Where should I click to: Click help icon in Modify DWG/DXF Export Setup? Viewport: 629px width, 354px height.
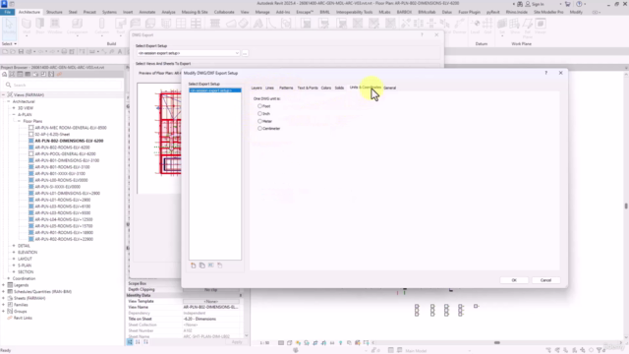(x=546, y=73)
